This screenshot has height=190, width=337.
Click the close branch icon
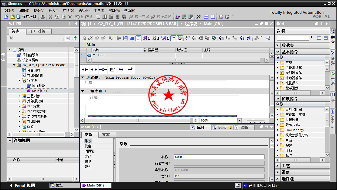click(x=130, y=70)
